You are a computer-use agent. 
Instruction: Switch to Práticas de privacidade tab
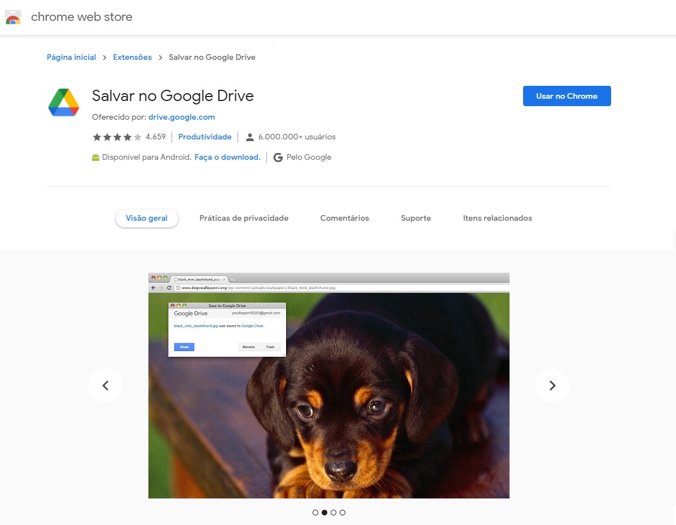(x=244, y=218)
